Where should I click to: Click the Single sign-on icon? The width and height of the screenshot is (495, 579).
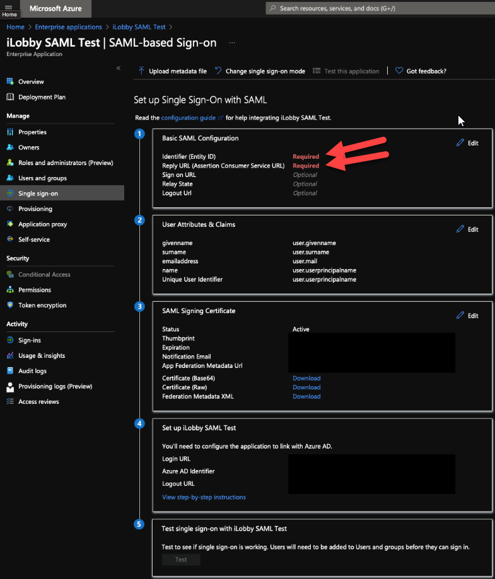tap(10, 193)
